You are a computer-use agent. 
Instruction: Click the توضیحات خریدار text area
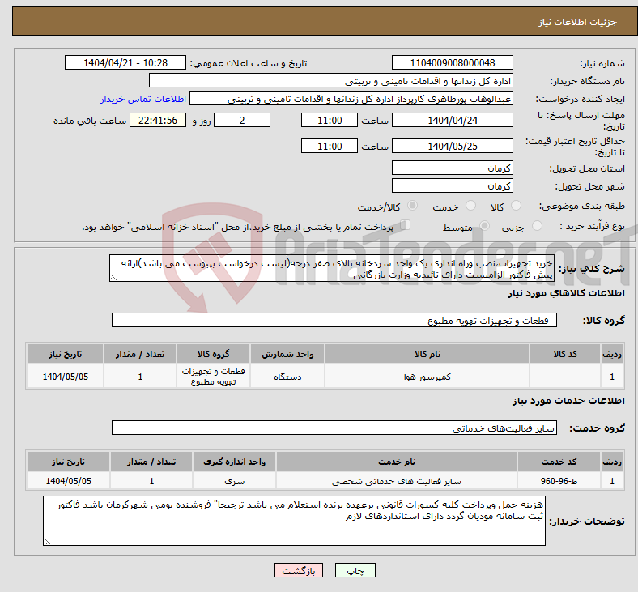tap(294, 521)
